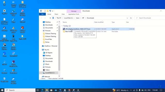Open Settings gear on taskbar
Screen dimensions: 165x92
coord(78,90)
